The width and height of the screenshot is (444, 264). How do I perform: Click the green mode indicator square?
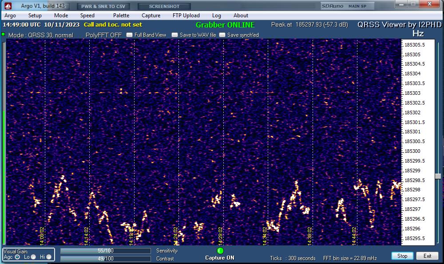pyautogui.click(x=3, y=34)
